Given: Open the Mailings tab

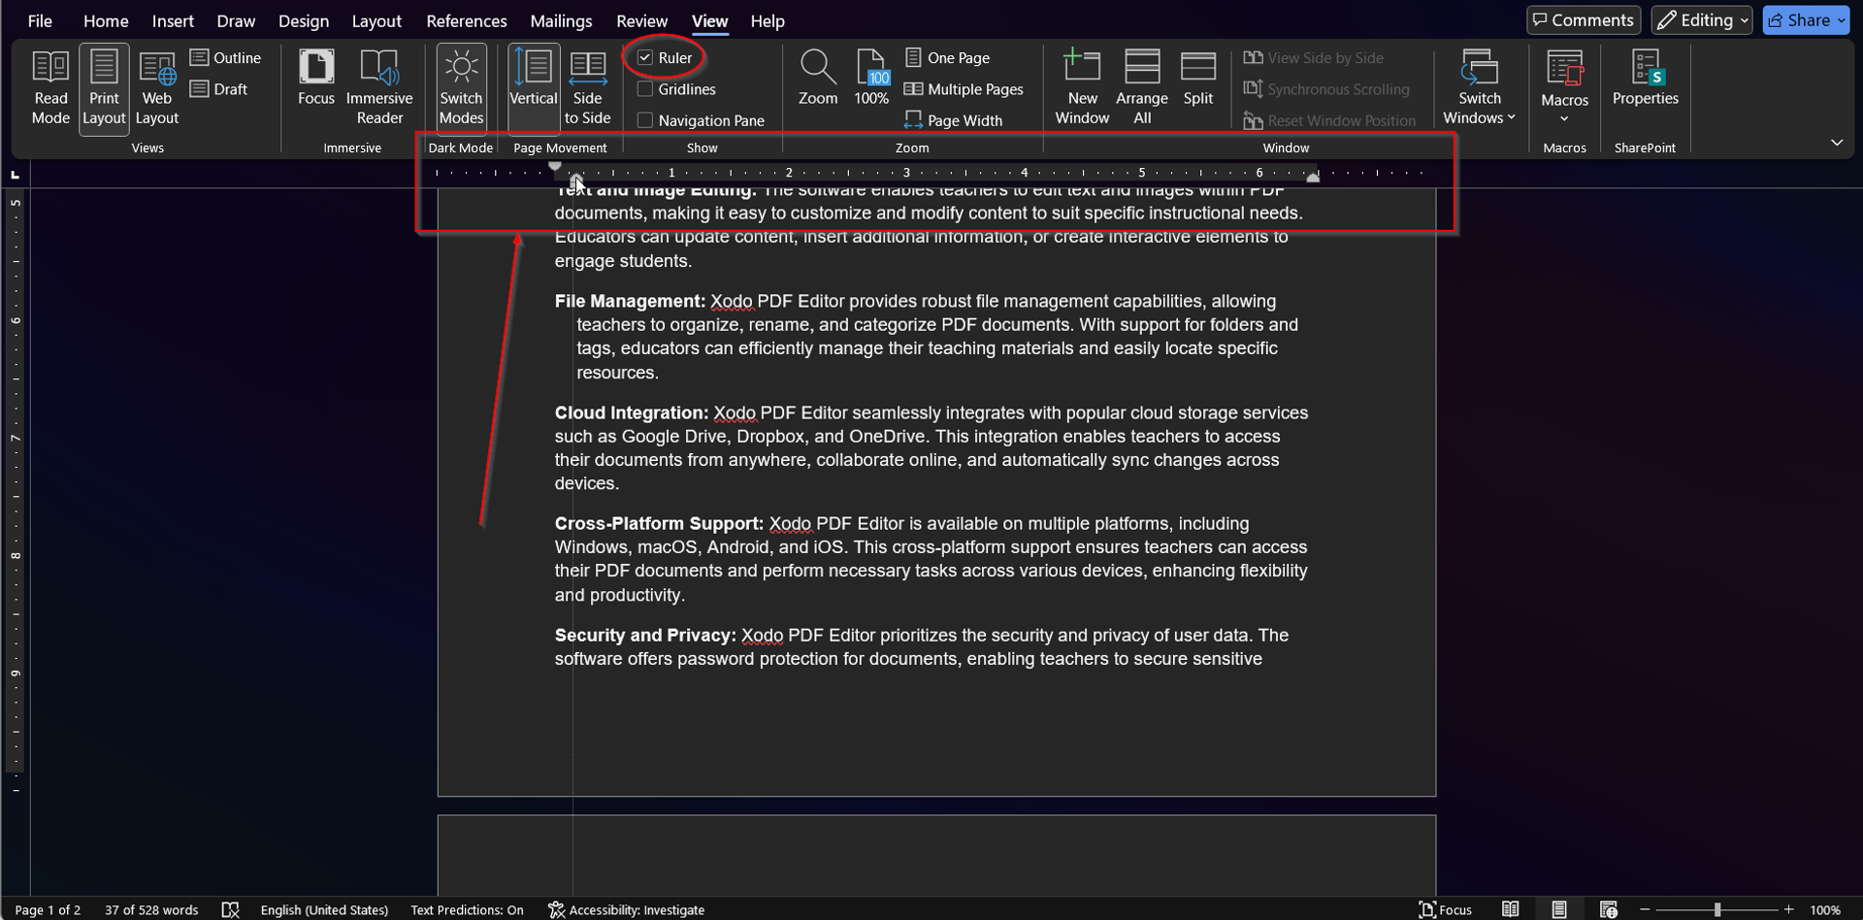Looking at the screenshot, I should pos(561,20).
